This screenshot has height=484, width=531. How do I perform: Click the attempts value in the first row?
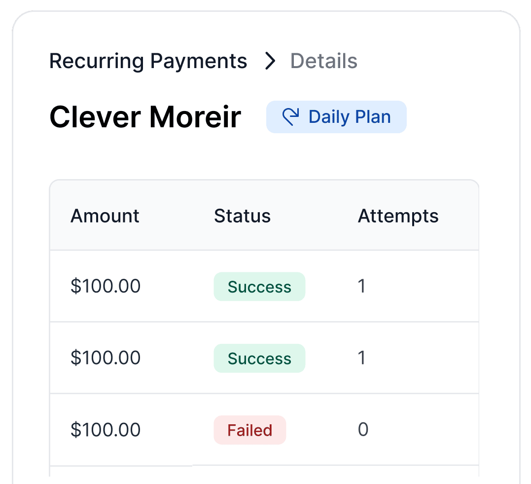(x=362, y=286)
